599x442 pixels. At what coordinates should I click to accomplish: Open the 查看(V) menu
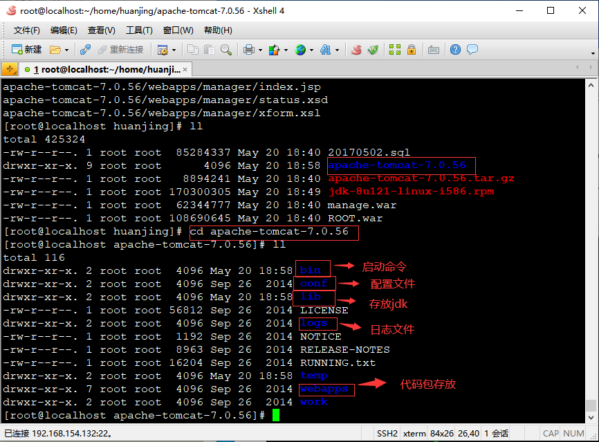pos(101,30)
